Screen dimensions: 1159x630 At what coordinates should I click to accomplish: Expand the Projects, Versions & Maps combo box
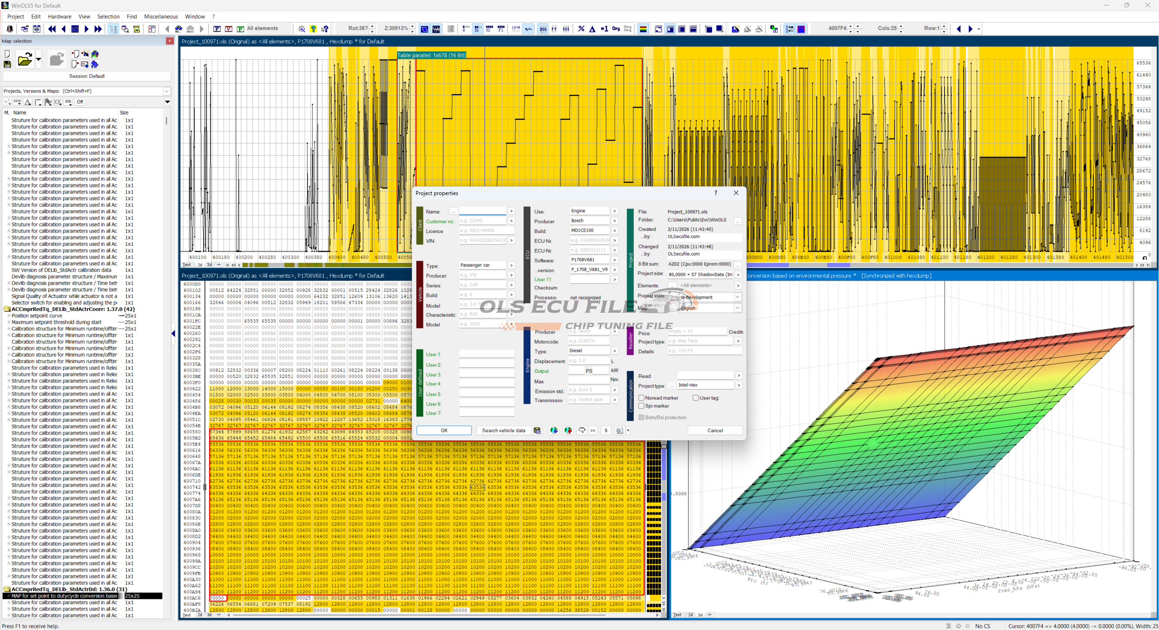coord(167,91)
